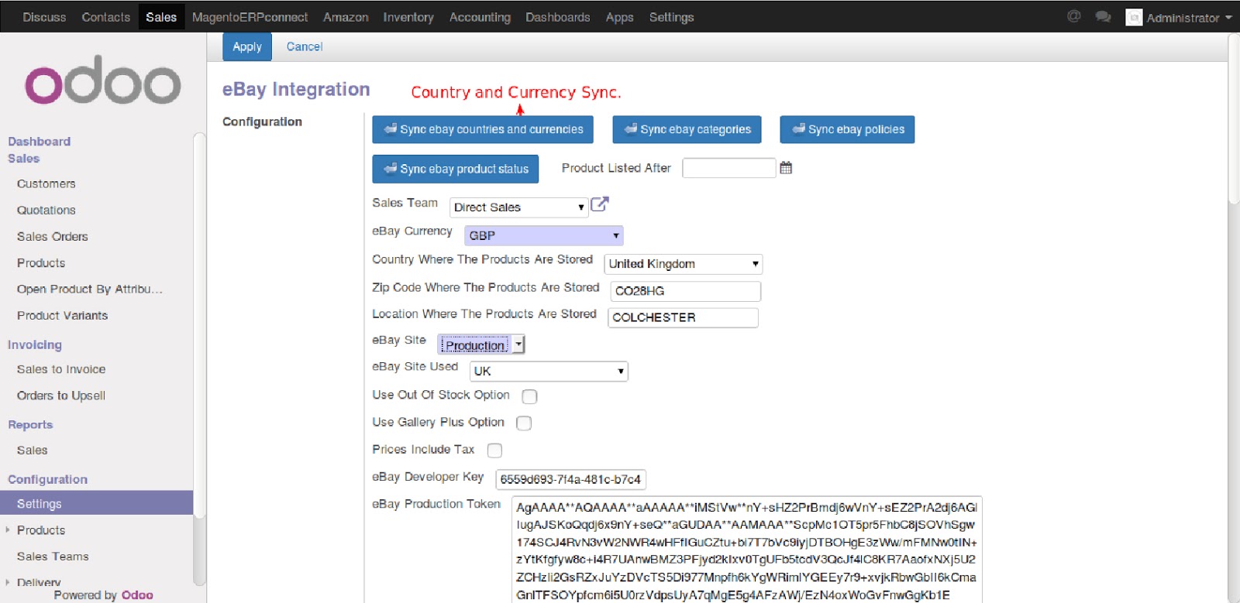1240x603 pixels.
Task: Click Sync ebay product status button
Action: tap(455, 169)
